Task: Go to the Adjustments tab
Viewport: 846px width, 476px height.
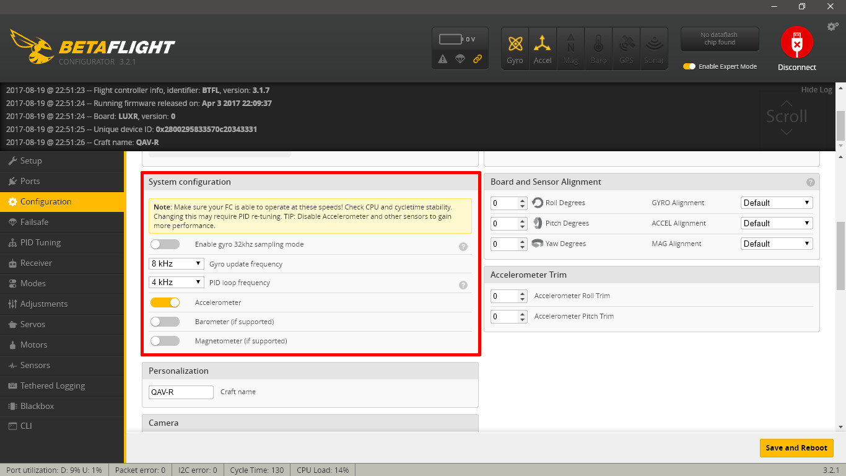Action: pyautogui.click(x=62, y=304)
